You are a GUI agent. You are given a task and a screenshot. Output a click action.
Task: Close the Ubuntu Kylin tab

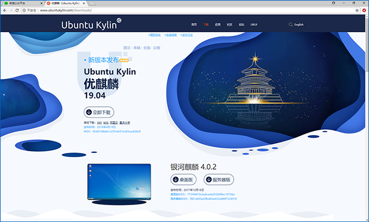[84, 3]
